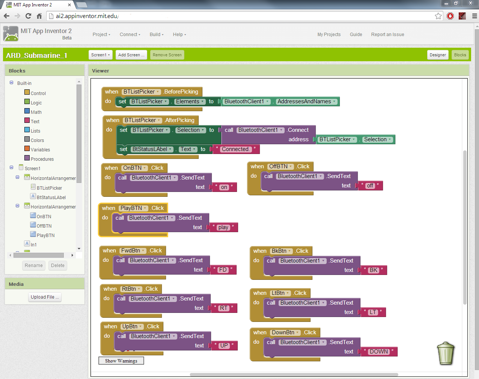
Task: Open the browser hamburger menu icon
Action: 474,16
